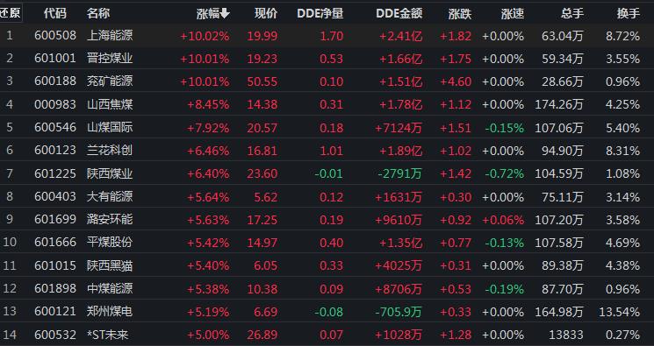Click 中煤能源 price 10.38 cell
This screenshot has height=346, width=654.
[x=262, y=288]
